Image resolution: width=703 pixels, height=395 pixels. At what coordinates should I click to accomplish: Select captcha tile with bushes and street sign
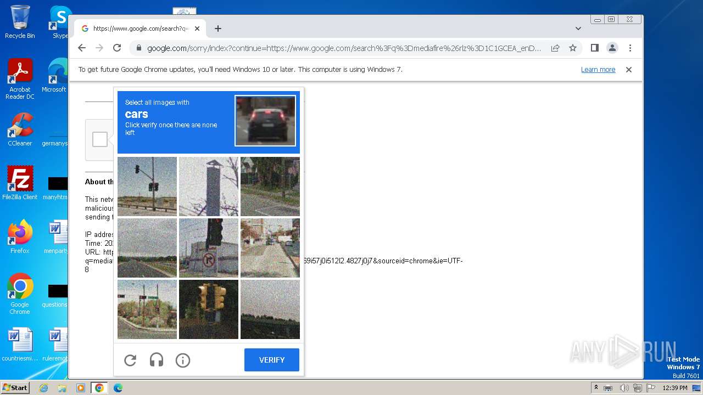click(147, 309)
